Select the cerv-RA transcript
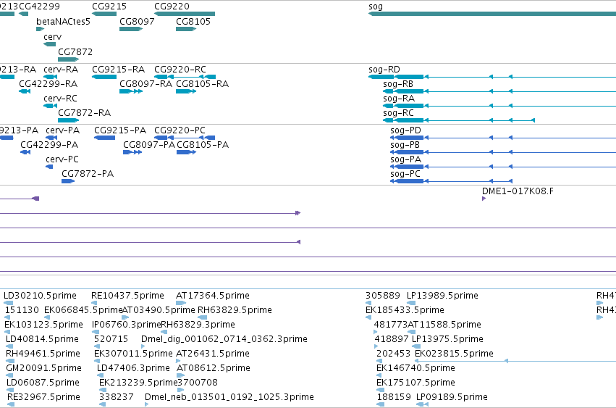This screenshot has height=408, width=616. tap(50, 77)
